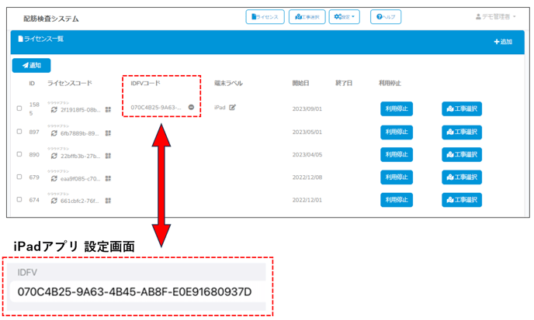Viewport: 534px width, 320px height.
Task: Open the QR code icon for license eaa9f085
Action: (108, 178)
